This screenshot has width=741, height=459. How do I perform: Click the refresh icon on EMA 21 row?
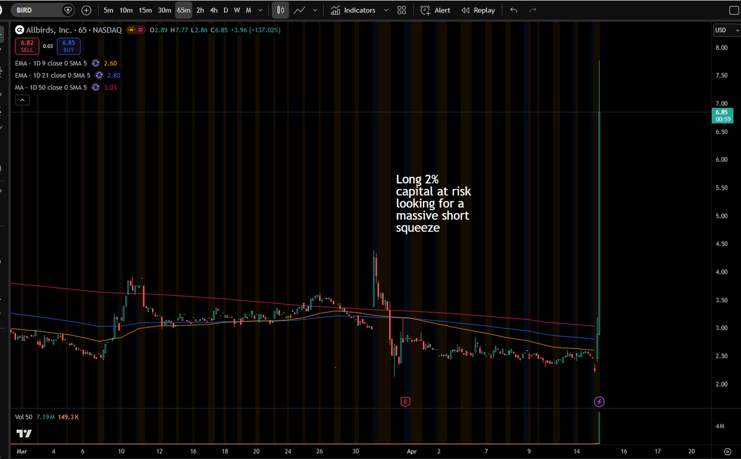(x=99, y=75)
